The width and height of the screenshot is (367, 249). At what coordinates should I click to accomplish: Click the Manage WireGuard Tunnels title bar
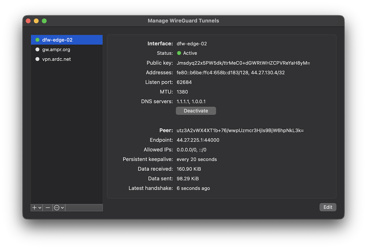183,21
